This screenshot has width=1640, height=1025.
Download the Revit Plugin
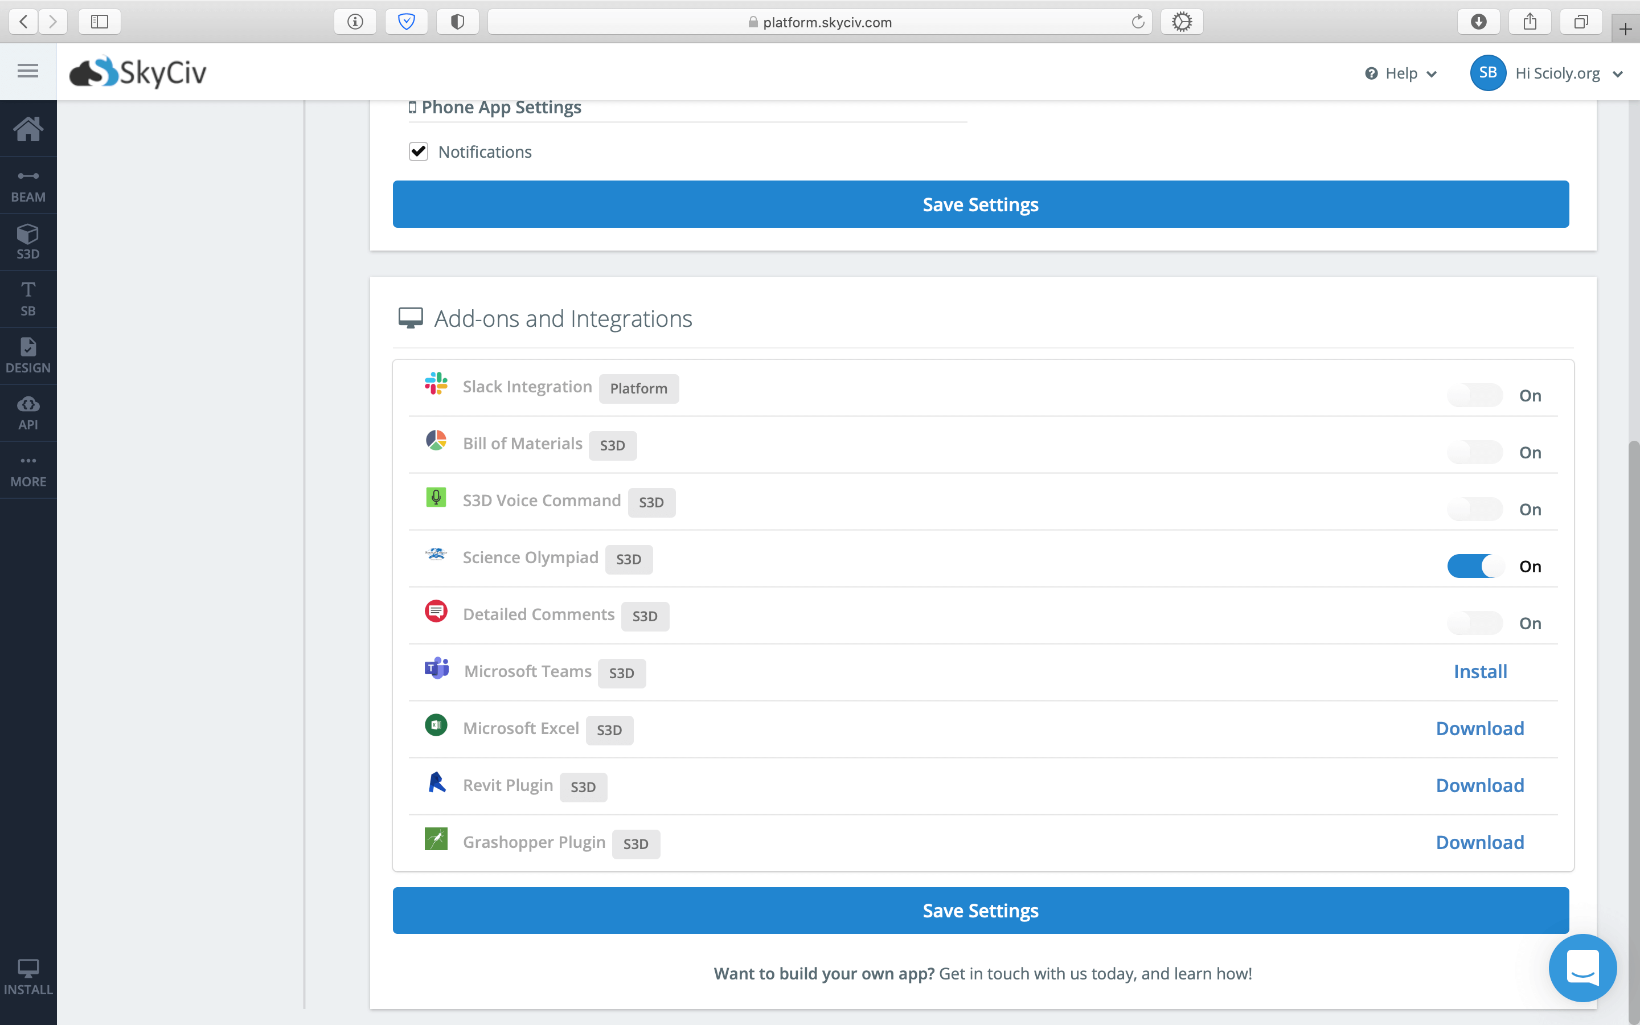pos(1479,785)
